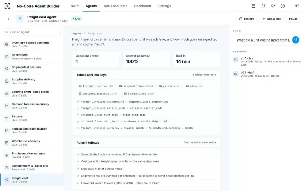Image resolution: width=305 pixels, height=191 pixels.
Task: Open the notifications bell
Action: 263,6
